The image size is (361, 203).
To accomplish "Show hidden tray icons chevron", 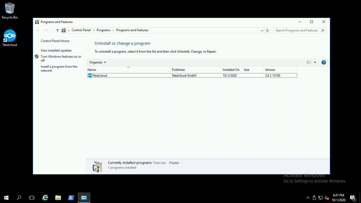I will point(308,198).
